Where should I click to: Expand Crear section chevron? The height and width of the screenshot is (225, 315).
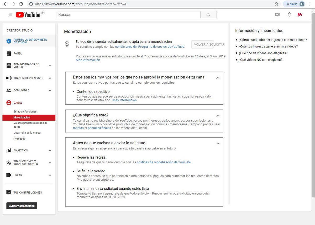(x=50, y=175)
